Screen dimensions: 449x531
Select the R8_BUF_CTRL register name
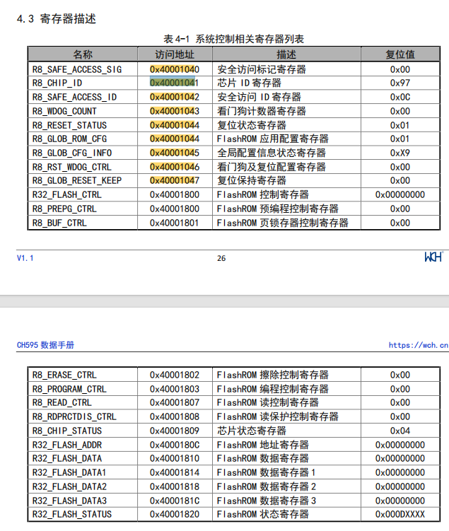59,223
